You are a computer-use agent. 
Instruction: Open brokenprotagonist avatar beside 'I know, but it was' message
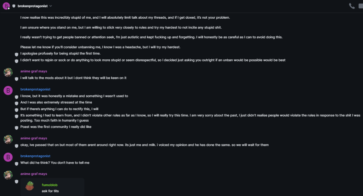pyautogui.click(x=8, y=91)
